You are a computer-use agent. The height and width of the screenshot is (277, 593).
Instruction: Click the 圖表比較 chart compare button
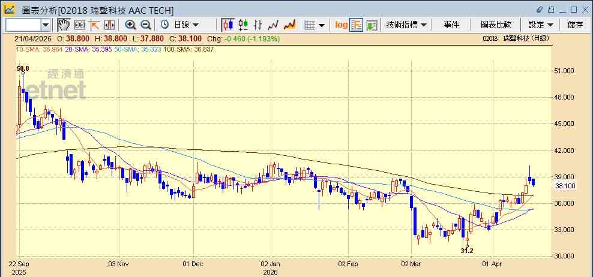point(496,25)
